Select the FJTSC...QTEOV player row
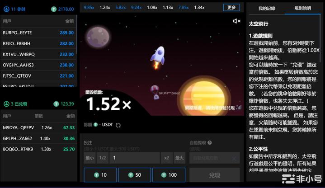Screen dimensions: 325x188 pyautogui.click(x=38, y=76)
